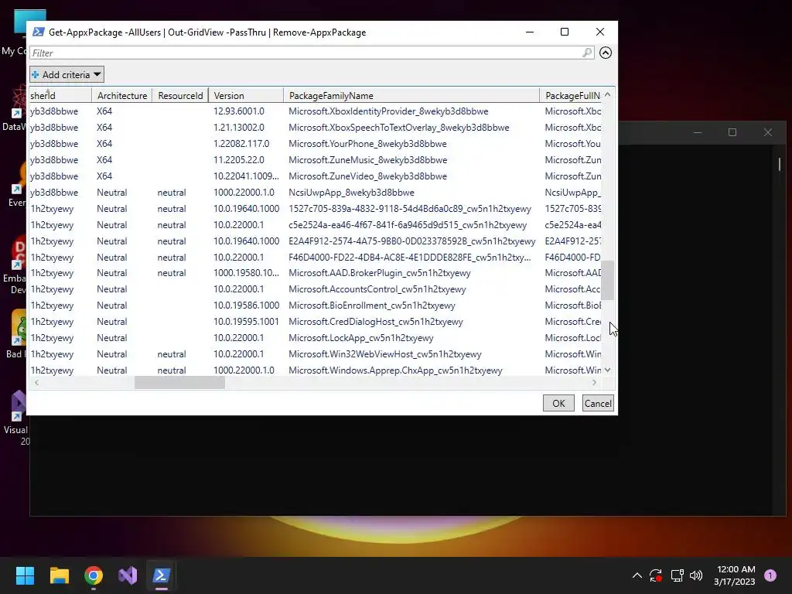Click X64 architecture cell for Microsoft.YourPhone
The height and width of the screenshot is (594, 792).
(x=104, y=143)
